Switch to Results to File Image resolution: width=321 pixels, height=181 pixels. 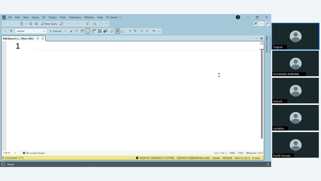(123, 31)
